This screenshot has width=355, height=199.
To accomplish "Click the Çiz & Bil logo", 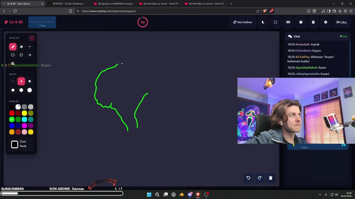I will click(14, 22).
